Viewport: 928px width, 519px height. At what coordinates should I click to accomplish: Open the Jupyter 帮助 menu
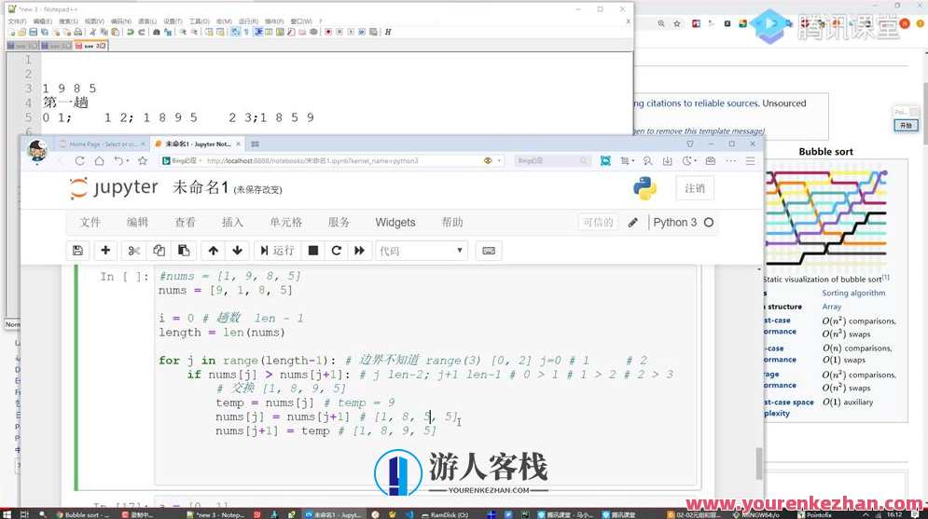tap(452, 223)
